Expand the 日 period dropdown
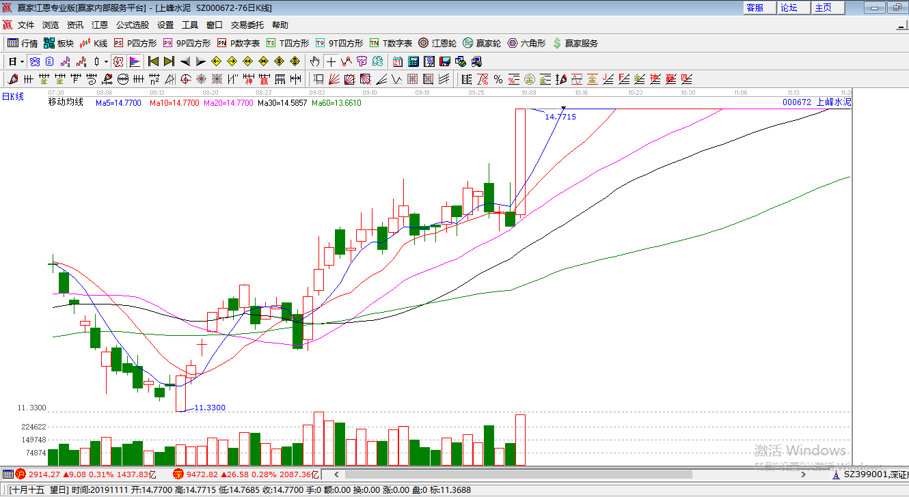This screenshot has height=497, width=909. (22, 61)
